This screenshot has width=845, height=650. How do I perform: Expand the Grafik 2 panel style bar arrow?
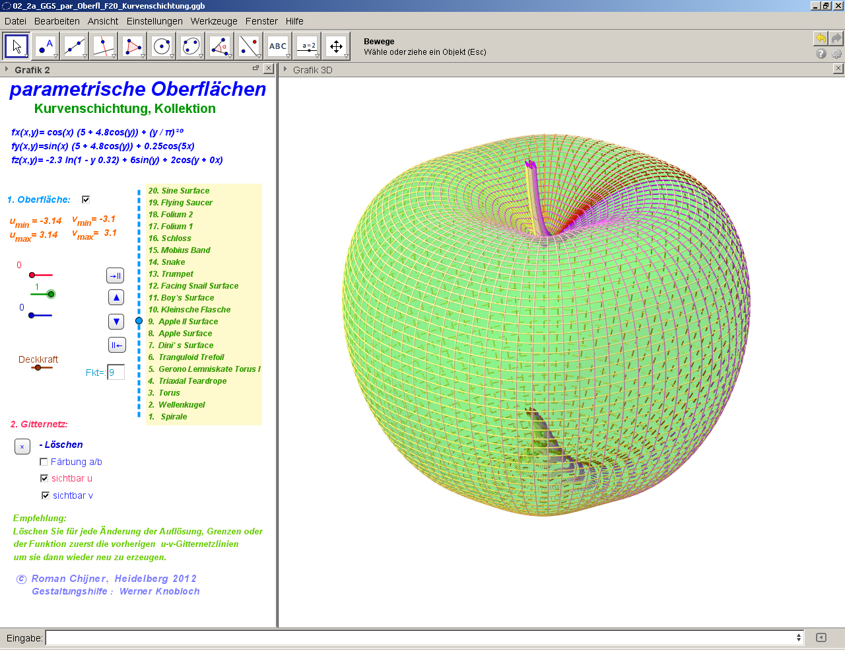7,69
